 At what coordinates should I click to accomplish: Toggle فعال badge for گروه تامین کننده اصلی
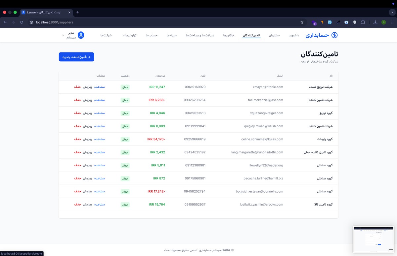point(125,152)
